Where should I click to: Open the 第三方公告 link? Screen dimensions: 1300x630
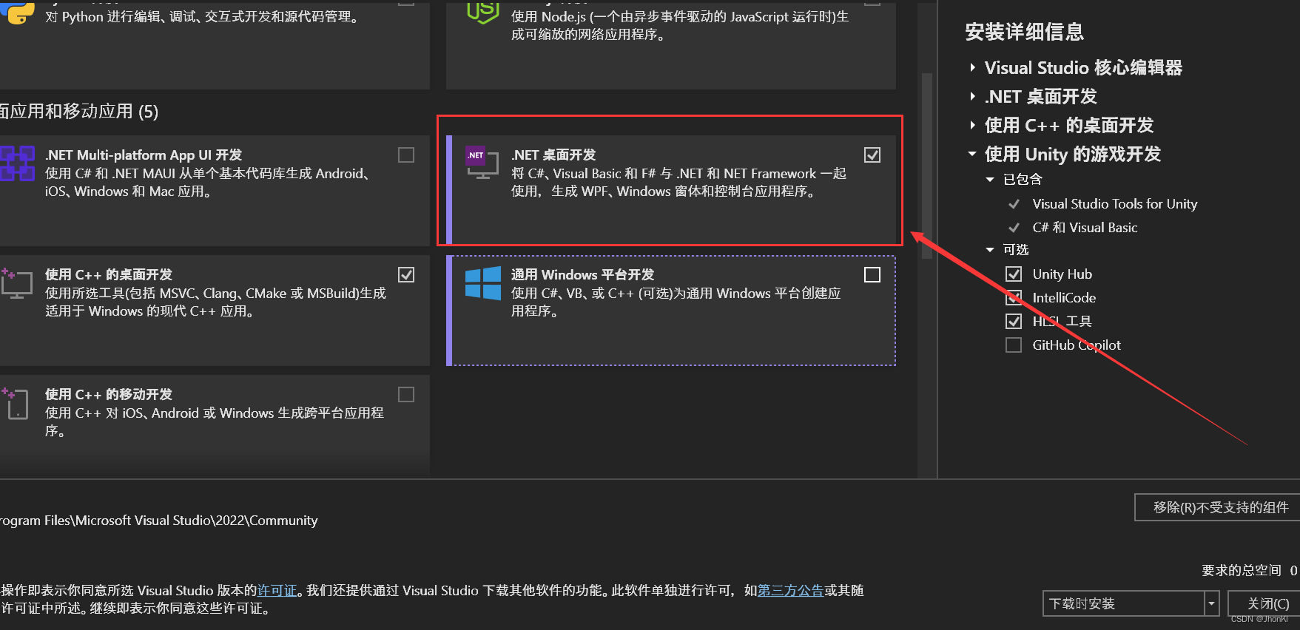[x=790, y=590]
